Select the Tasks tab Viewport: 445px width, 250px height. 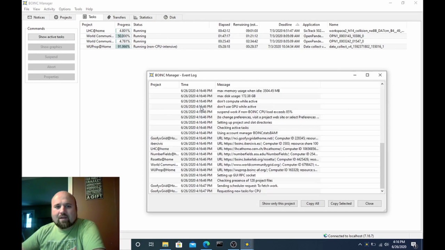(89, 17)
